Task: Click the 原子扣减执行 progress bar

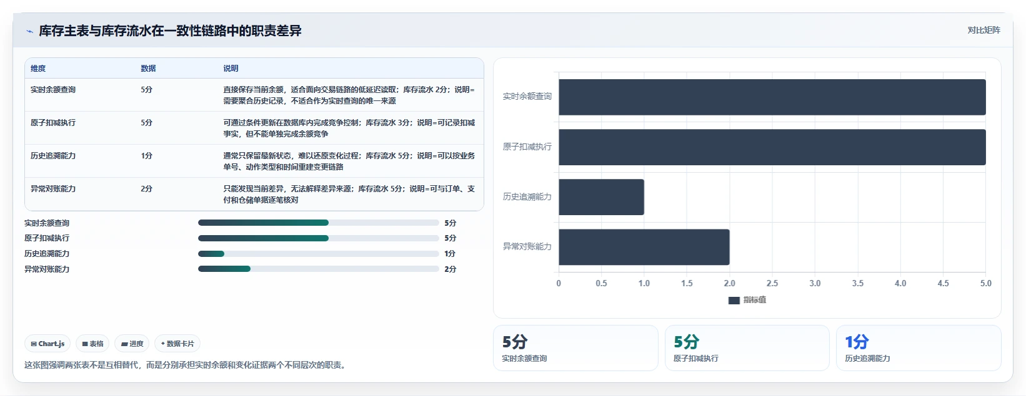Action: pyautogui.click(x=319, y=238)
